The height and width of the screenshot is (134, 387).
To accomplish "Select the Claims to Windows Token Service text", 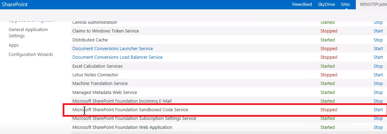I will pos(106,31).
